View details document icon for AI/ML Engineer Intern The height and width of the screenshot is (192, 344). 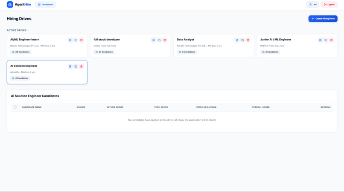point(70,40)
